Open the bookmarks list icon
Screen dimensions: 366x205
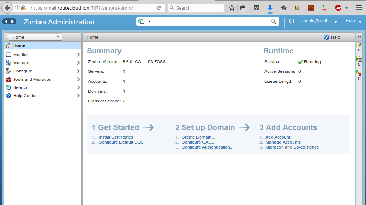[x=243, y=8]
